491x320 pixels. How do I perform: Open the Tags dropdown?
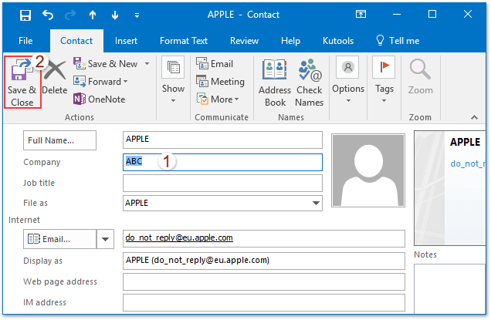[384, 80]
